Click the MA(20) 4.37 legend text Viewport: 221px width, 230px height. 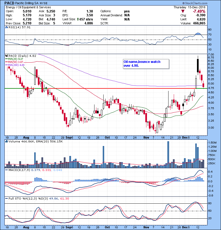pyautogui.click(x=15, y=59)
